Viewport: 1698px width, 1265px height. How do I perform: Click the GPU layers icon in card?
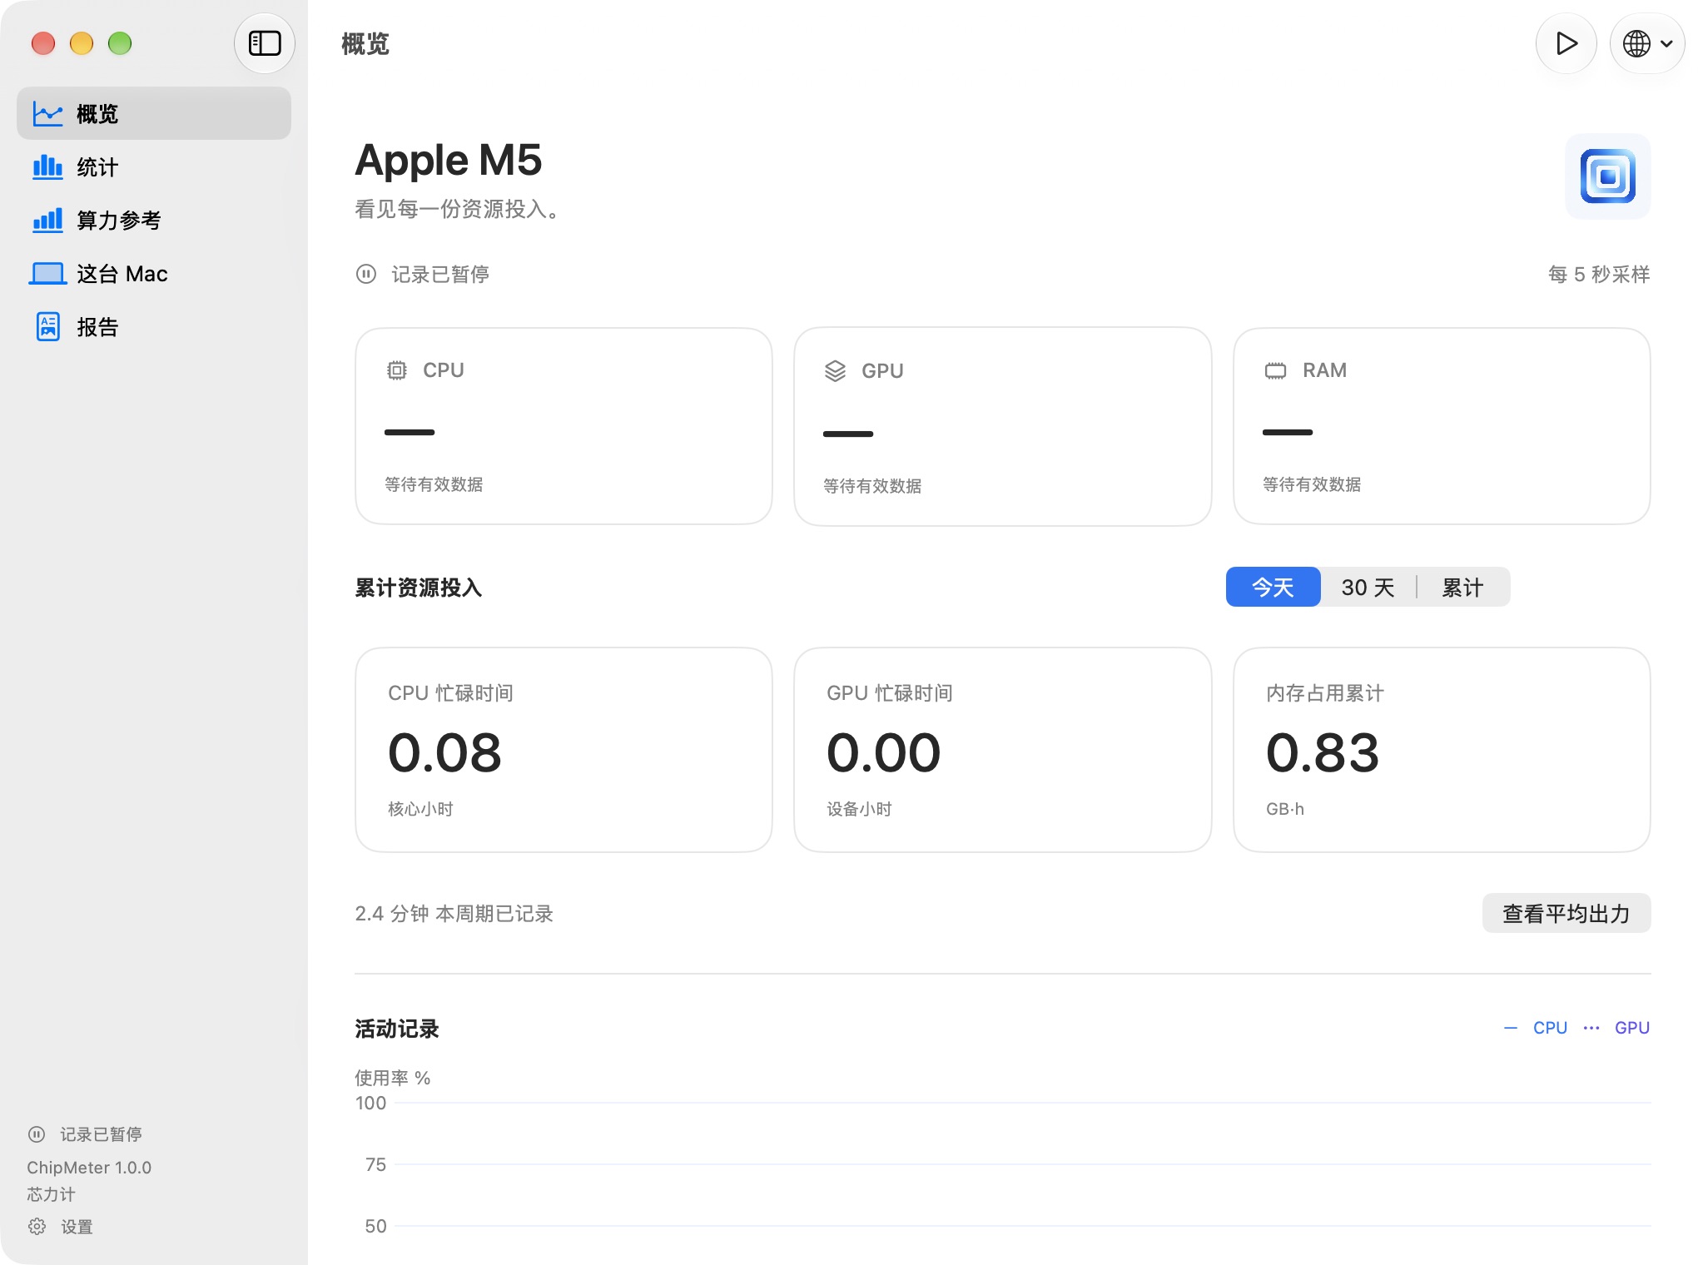(x=835, y=371)
